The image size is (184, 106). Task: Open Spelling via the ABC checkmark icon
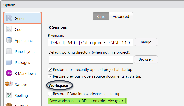coord(9,95)
